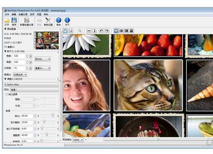Open the View (视图) menu
The height and width of the screenshot is (154, 213).
pyautogui.click(x=39, y=14)
